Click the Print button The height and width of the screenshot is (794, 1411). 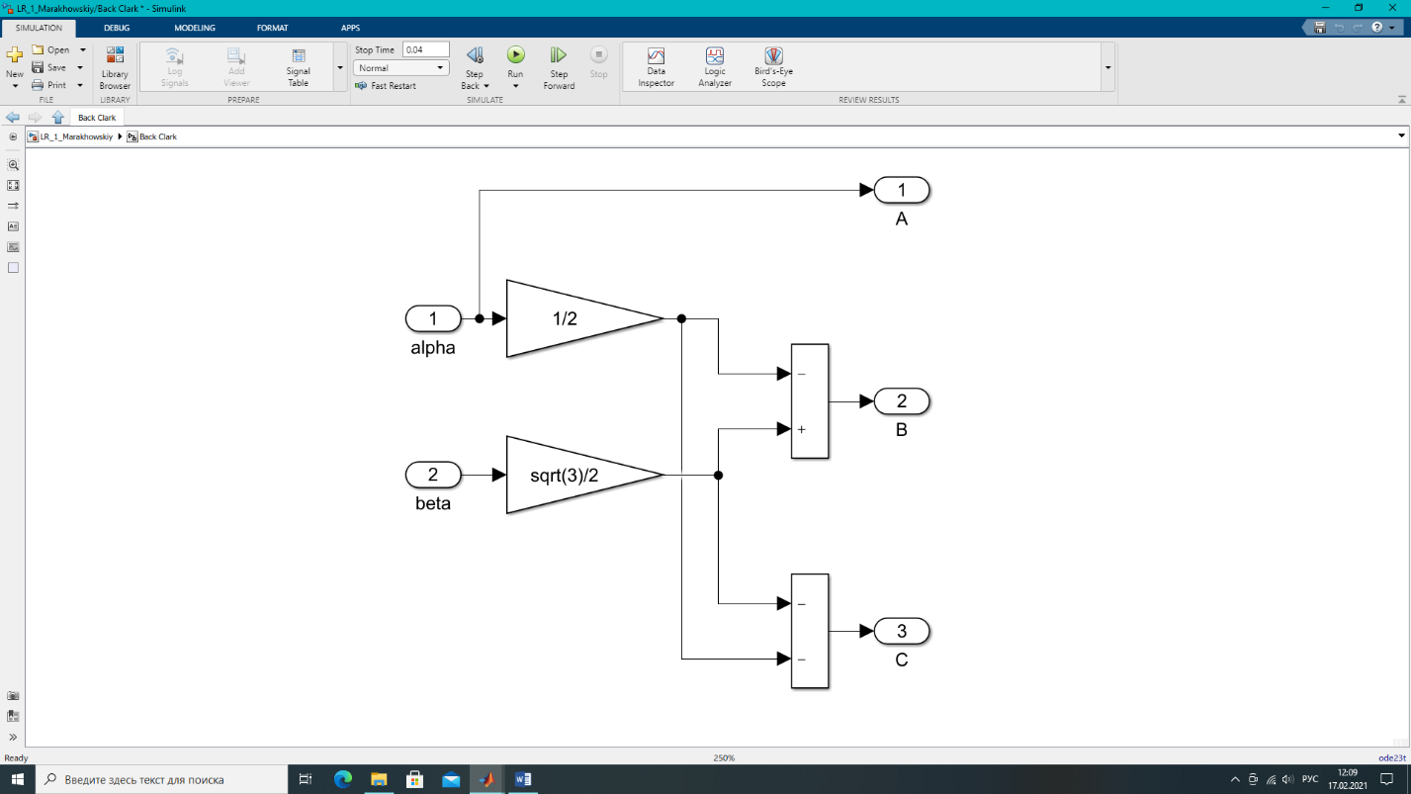(x=48, y=85)
